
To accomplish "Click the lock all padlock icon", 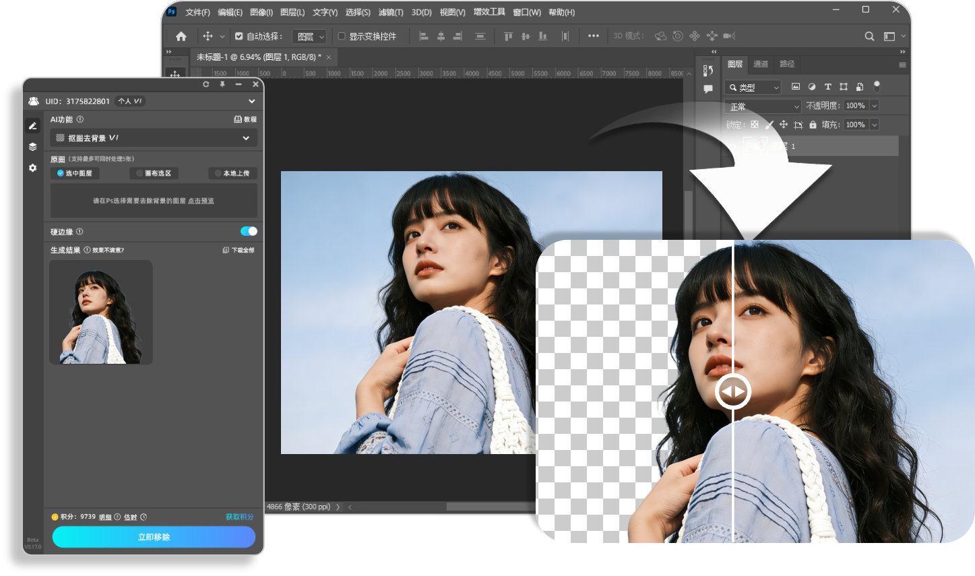I will click(813, 125).
